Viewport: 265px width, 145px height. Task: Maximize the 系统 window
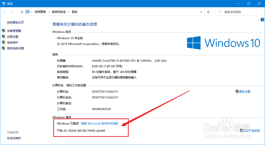tap(249, 3)
